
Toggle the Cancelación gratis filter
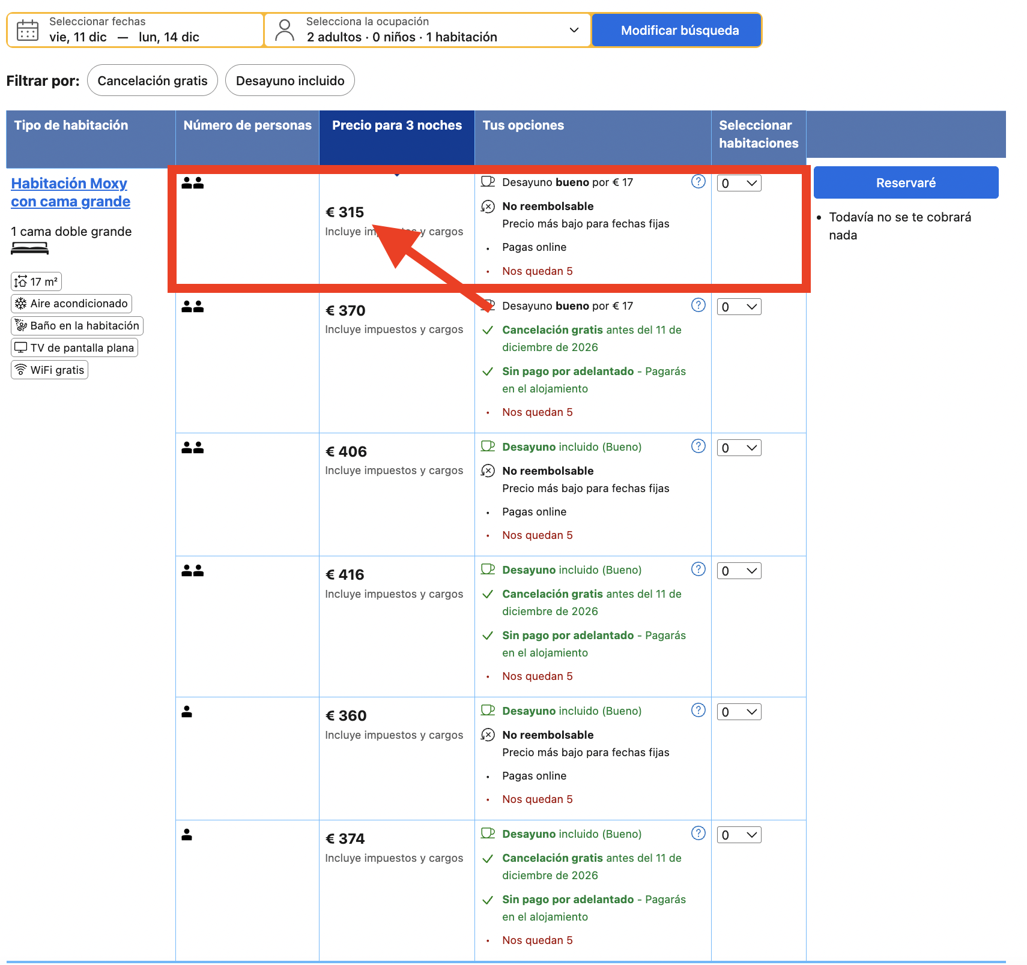tap(153, 80)
